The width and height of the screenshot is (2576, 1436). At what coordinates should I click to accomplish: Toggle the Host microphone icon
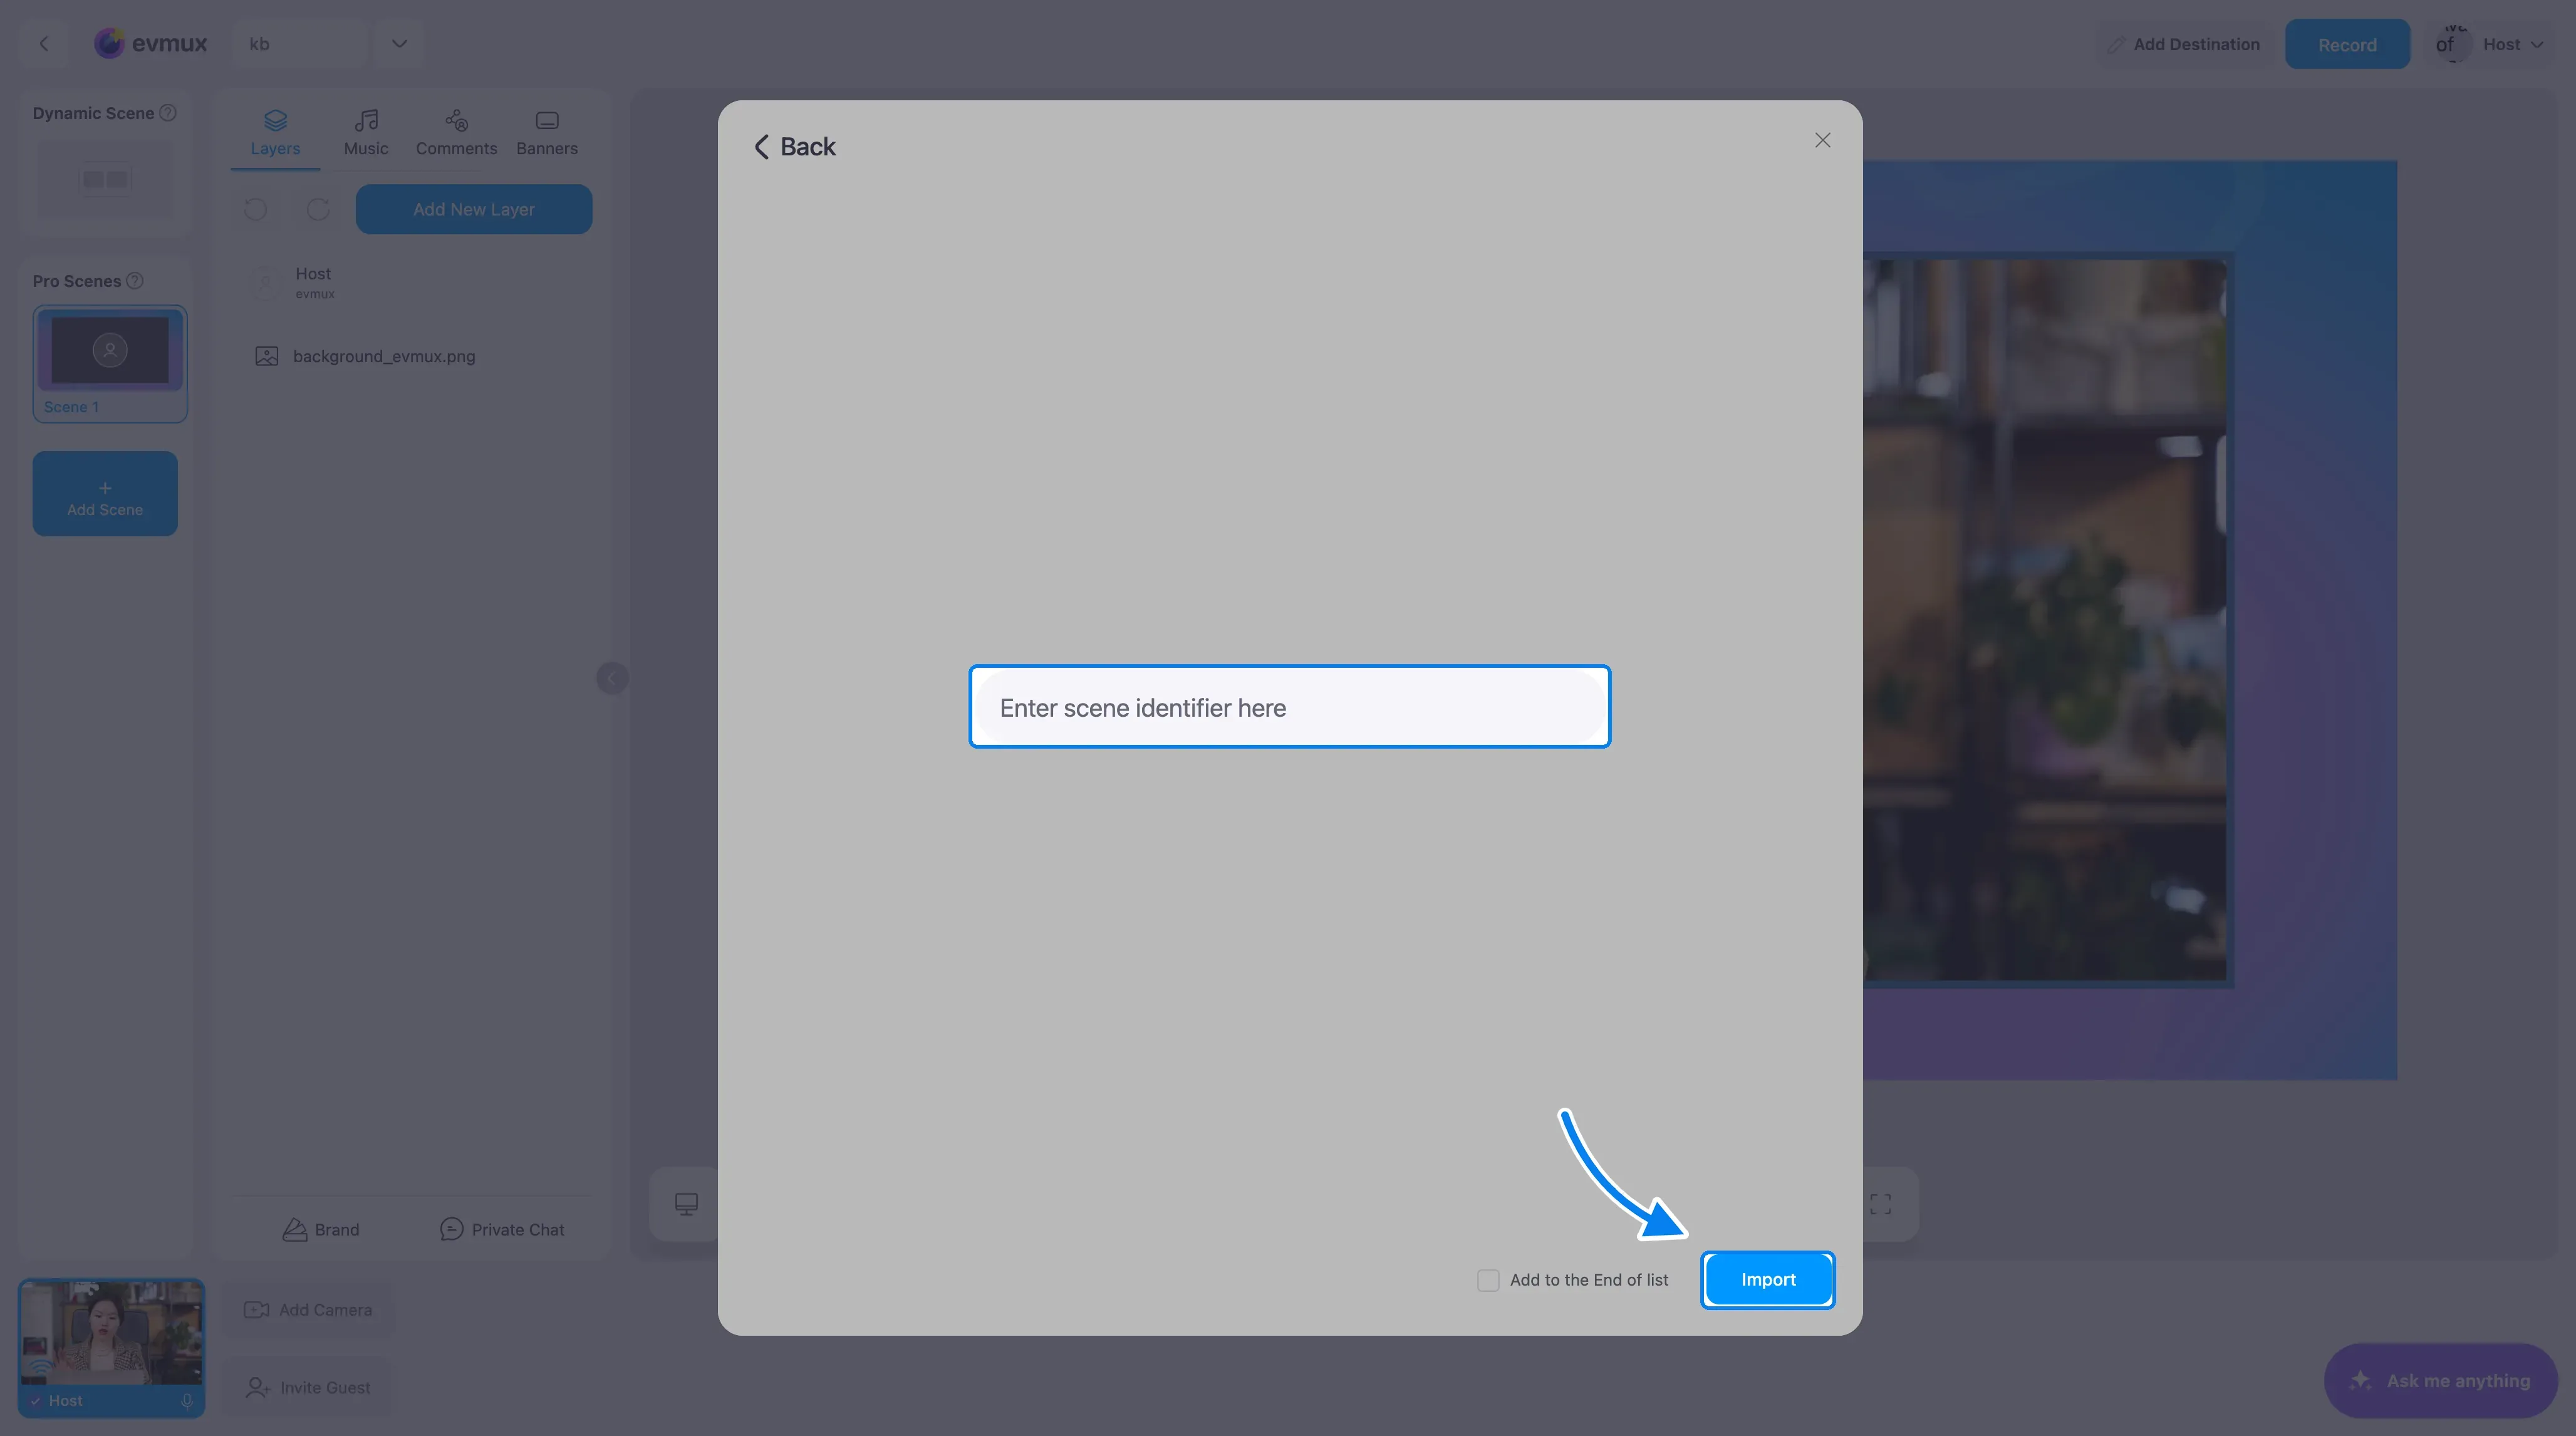point(186,1401)
